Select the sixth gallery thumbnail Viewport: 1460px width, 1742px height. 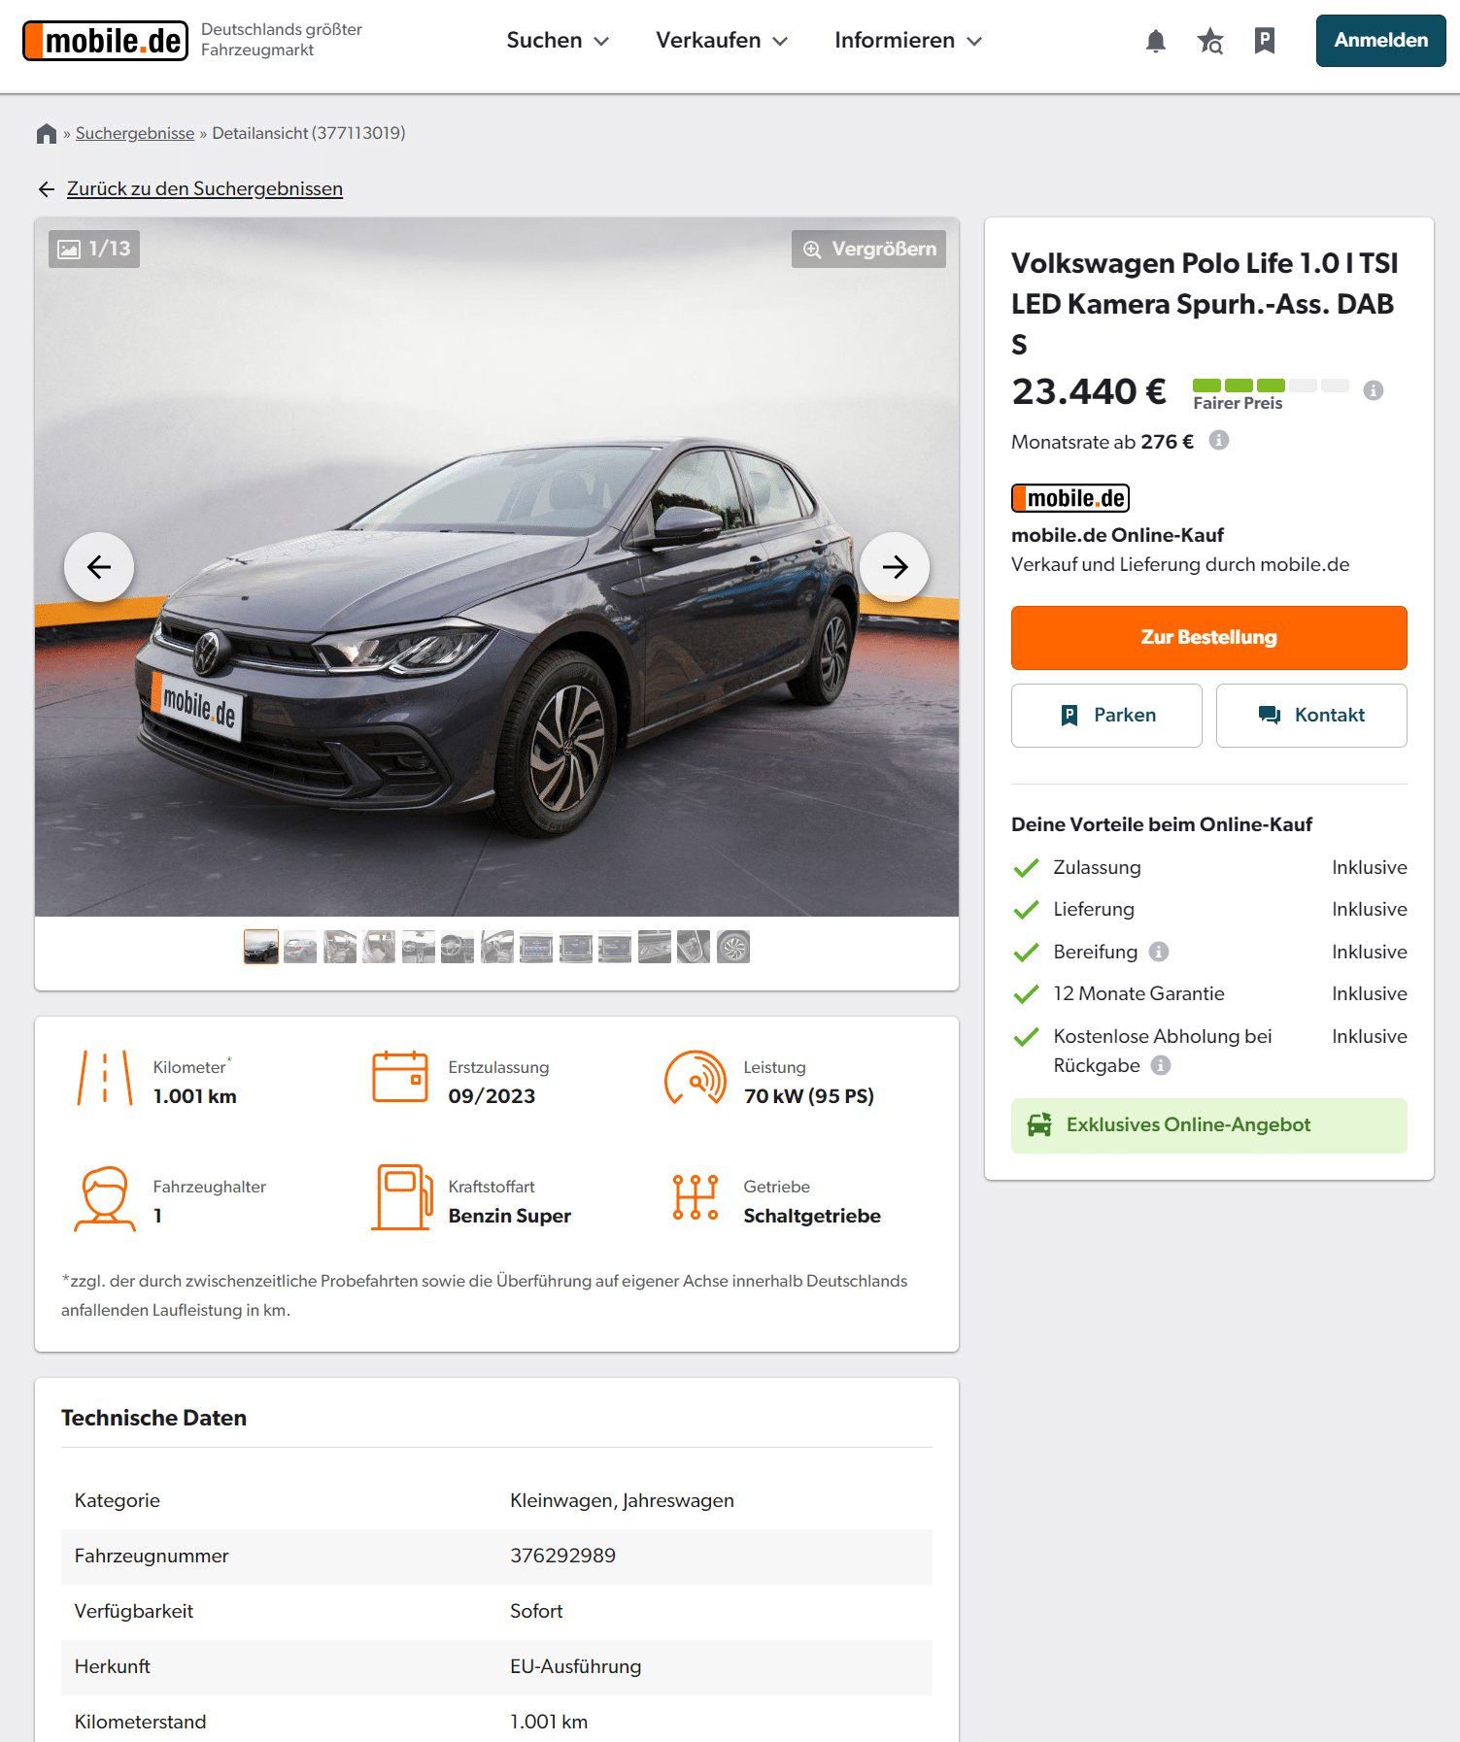[x=458, y=947]
